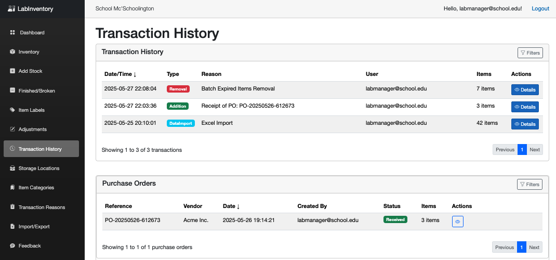
Task: Go to Inventory in the sidebar
Action: coord(41,52)
